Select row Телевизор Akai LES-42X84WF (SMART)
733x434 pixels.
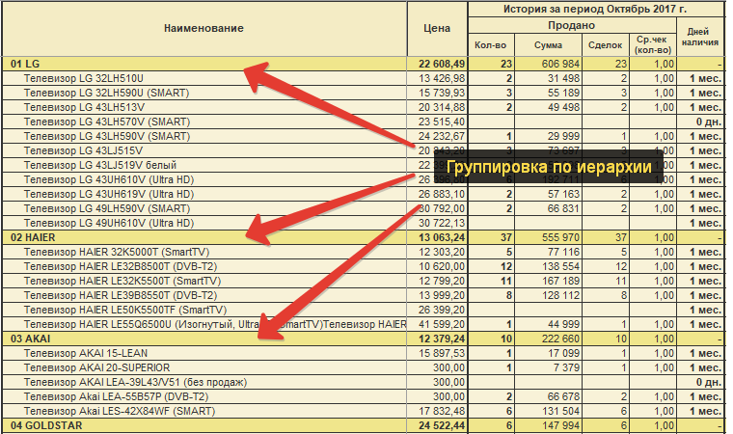click(364, 411)
